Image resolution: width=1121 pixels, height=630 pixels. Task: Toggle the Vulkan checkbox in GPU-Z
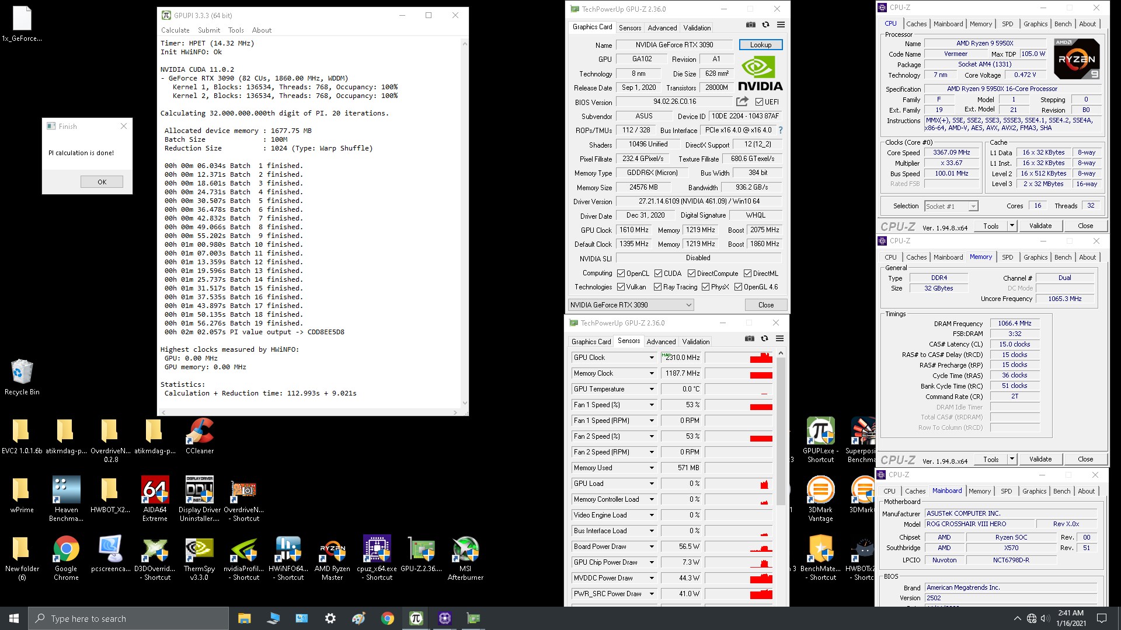pos(621,287)
